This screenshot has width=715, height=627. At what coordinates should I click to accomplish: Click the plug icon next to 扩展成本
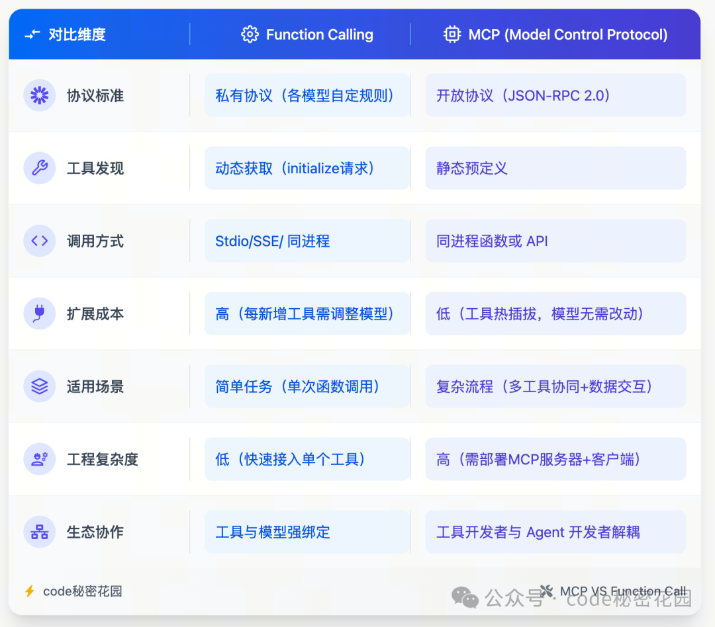click(x=39, y=313)
